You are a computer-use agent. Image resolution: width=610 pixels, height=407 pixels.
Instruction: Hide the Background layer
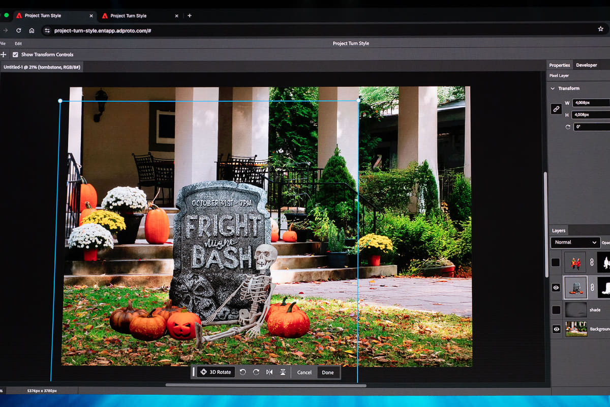(x=556, y=329)
